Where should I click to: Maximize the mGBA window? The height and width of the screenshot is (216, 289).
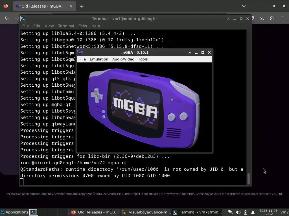tap(203, 53)
